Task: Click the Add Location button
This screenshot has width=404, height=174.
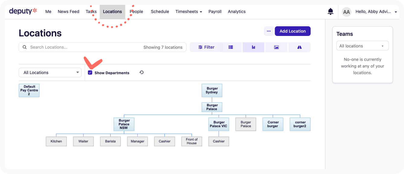Action: 292,31
